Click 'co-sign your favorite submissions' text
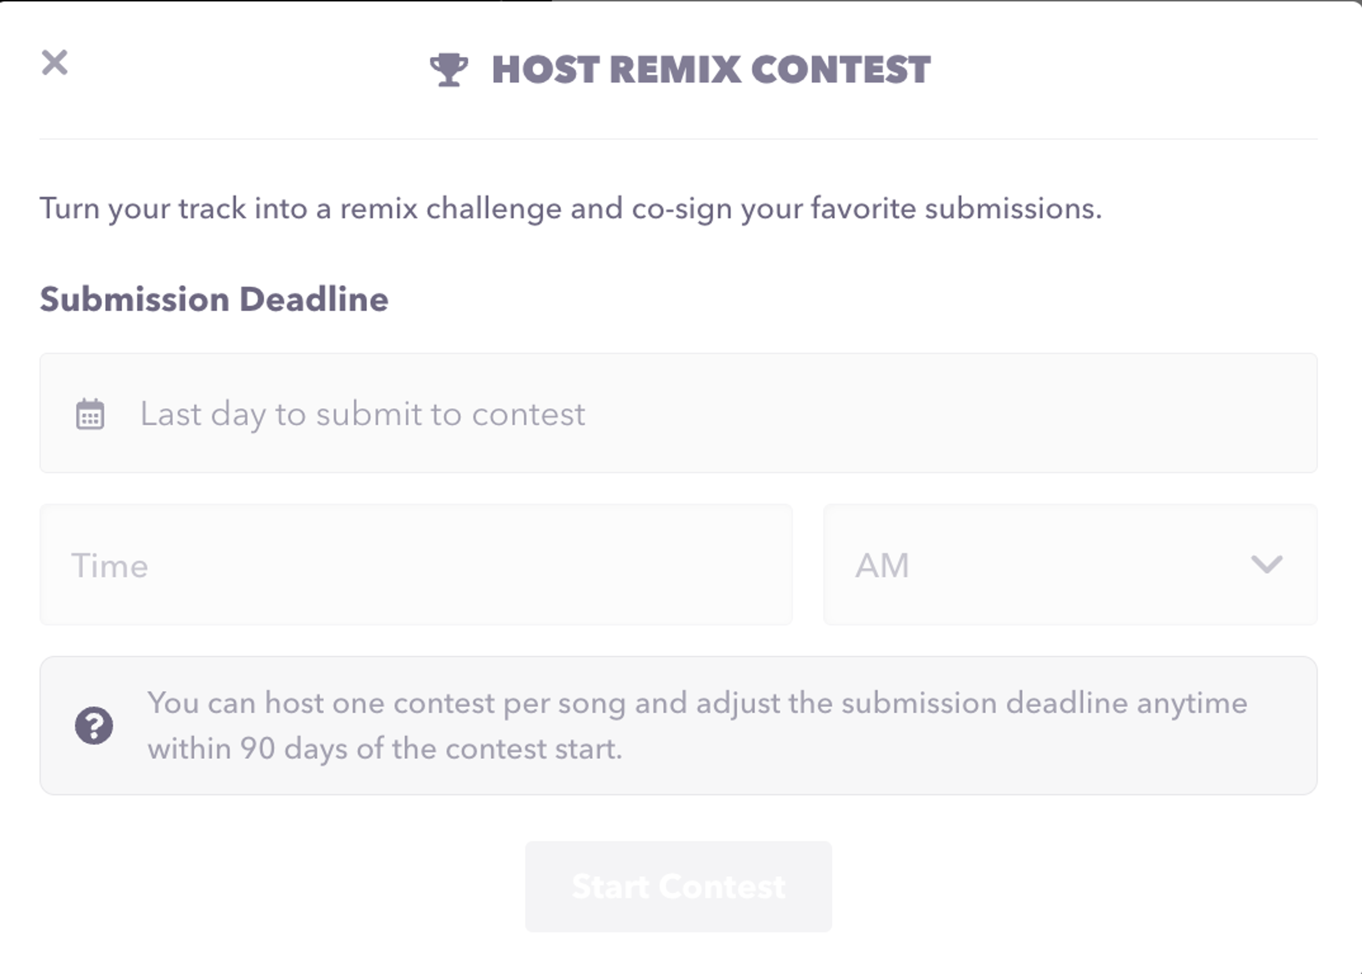 click(866, 209)
